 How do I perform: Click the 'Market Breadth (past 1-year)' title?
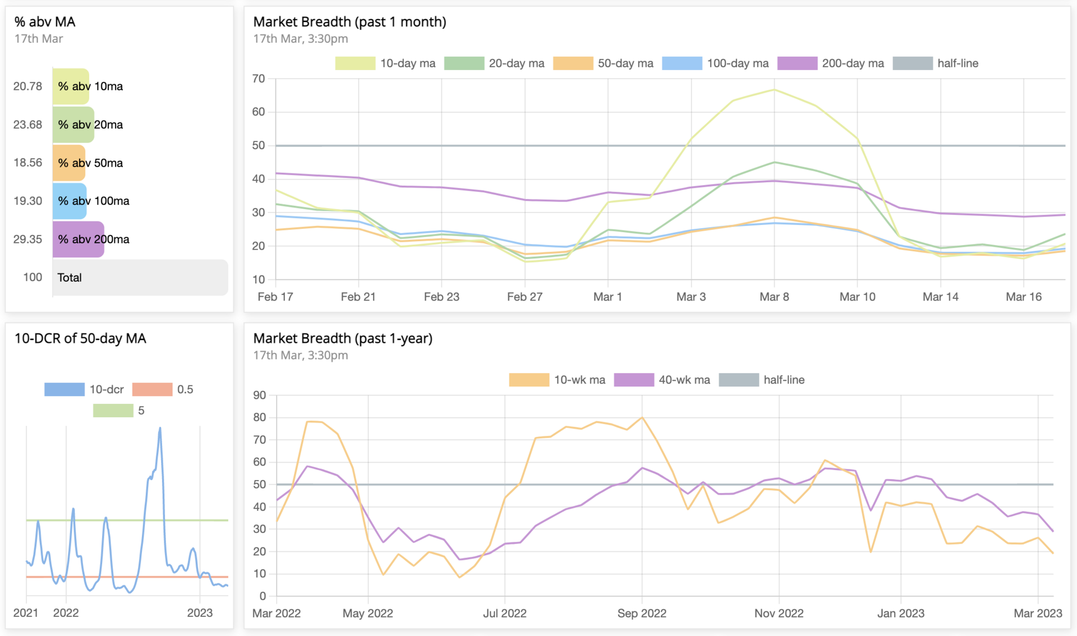click(343, 338)
